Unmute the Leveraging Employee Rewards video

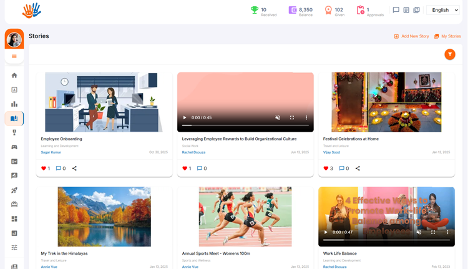click(x=278, y=117)
